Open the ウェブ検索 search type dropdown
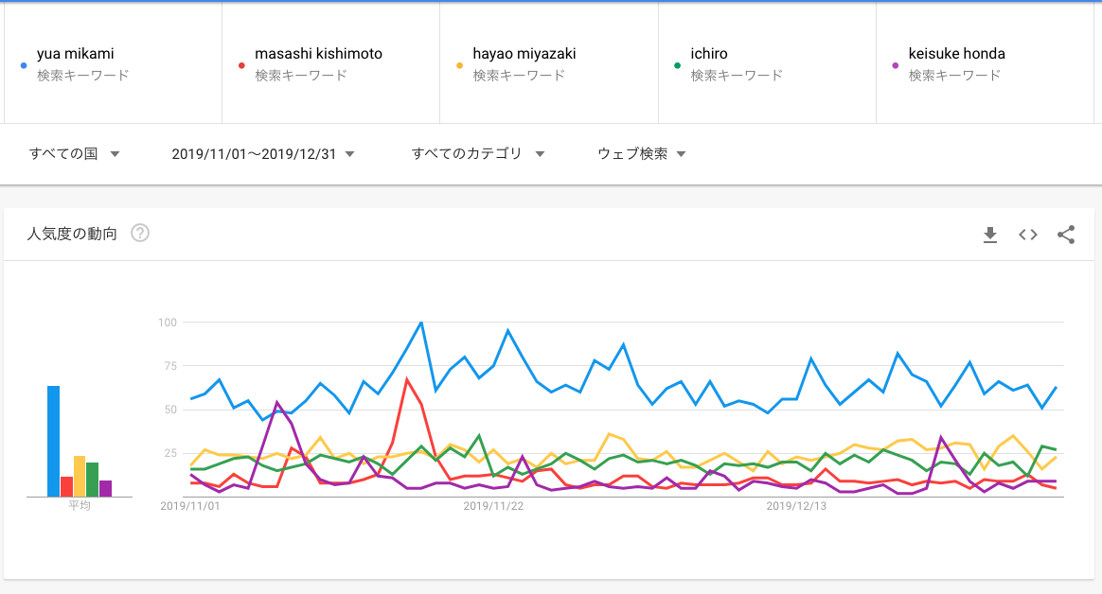 (x=641, y=154)
